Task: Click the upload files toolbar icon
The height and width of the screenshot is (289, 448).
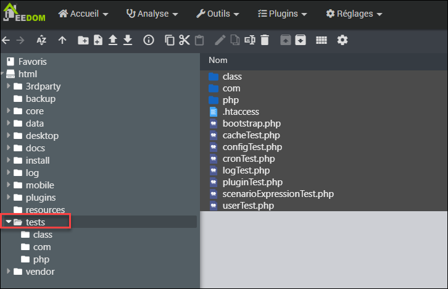Action: coord(113,40)
